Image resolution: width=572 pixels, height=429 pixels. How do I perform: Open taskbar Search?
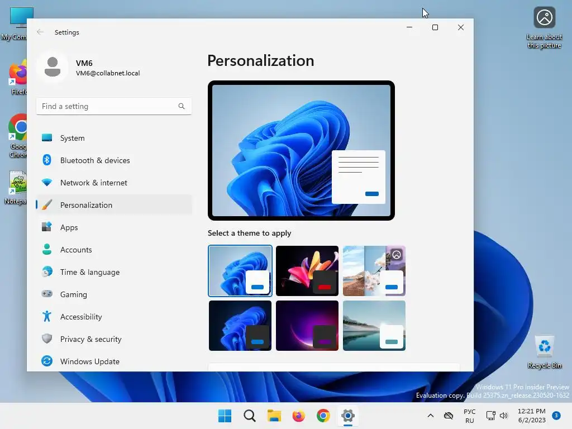pos(250,416)
